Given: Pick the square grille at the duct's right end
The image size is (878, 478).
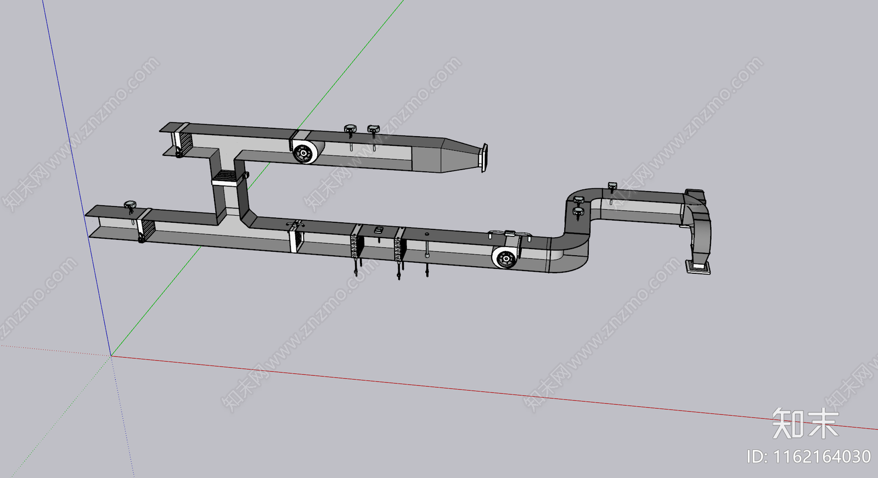Looking at the screenshot, I should pos(698,268).
